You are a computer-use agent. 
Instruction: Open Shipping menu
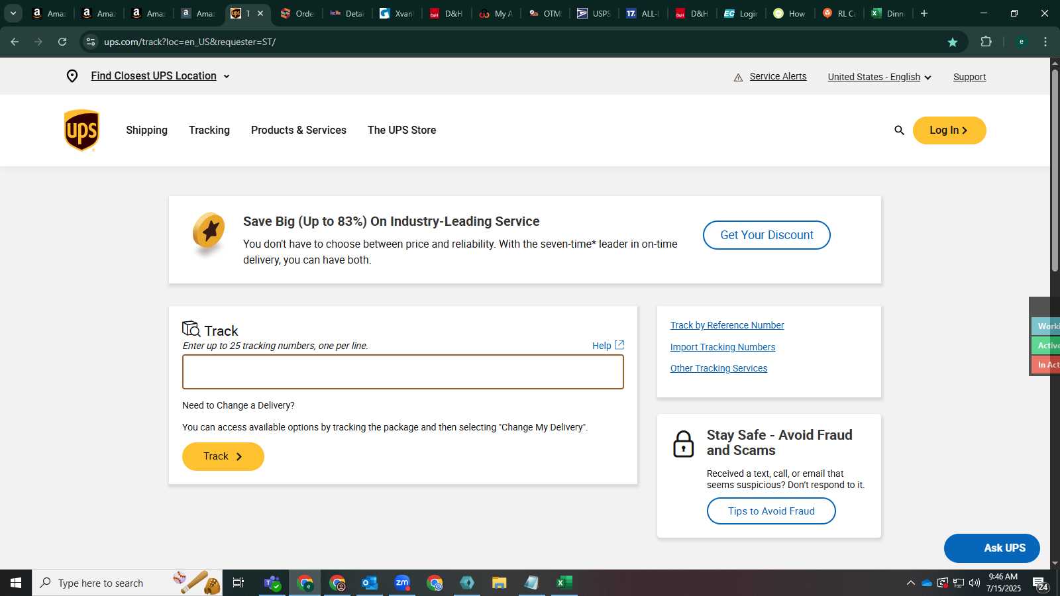(x=146, y=130)
